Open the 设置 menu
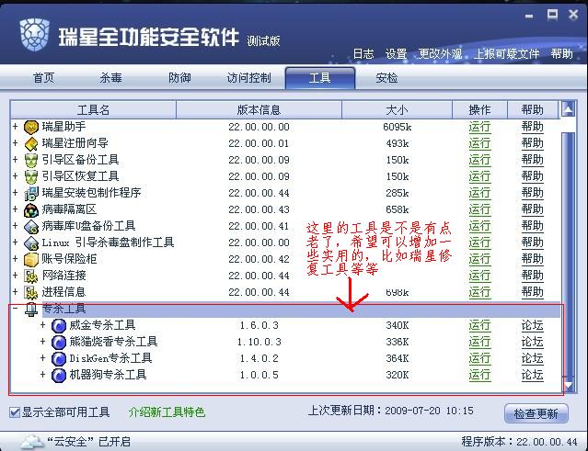Screen dimensions: 588x451 [396, 54]
